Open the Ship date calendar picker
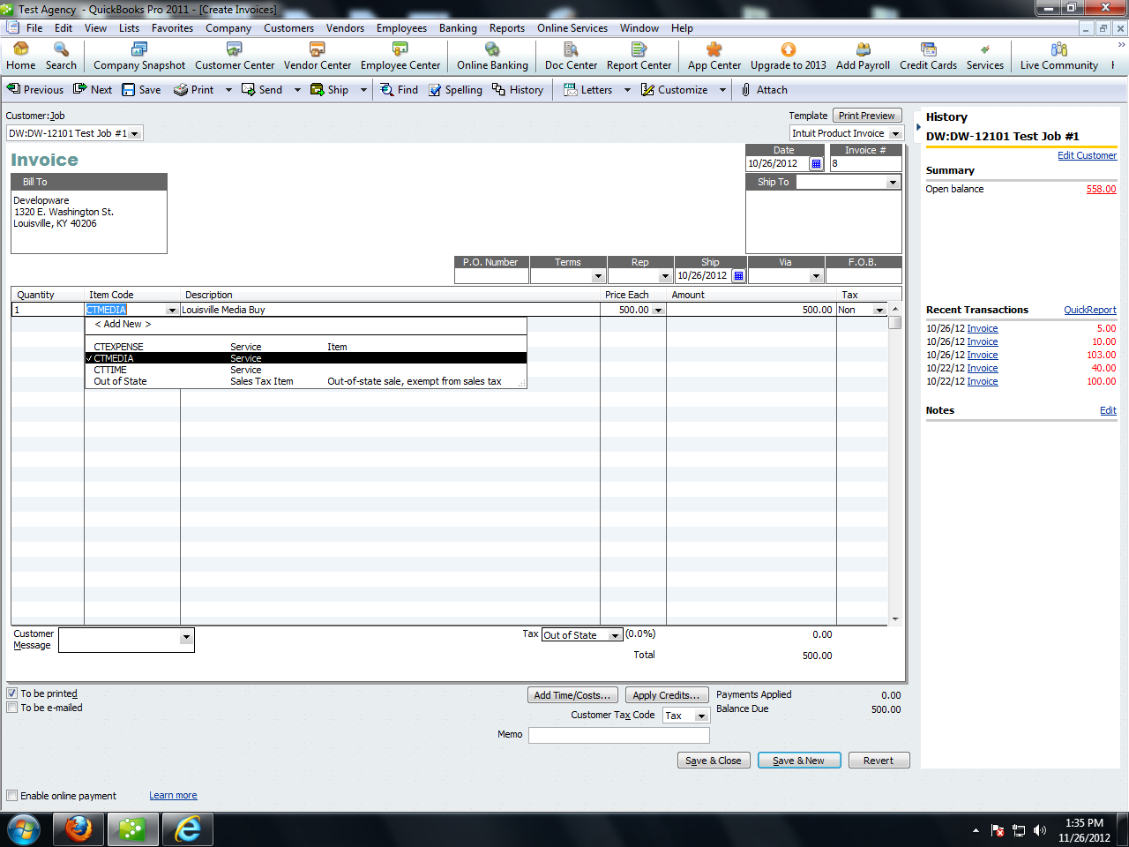 tap(739, 275)
